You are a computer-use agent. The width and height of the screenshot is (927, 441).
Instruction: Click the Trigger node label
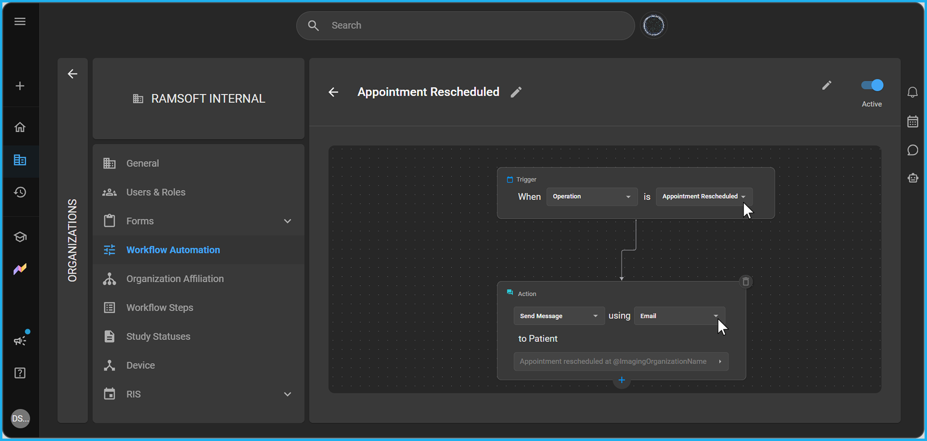(526, 179)
